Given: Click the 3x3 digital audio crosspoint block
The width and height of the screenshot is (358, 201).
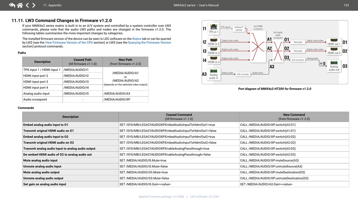Looking at the screenshot, I should [278, 51].
